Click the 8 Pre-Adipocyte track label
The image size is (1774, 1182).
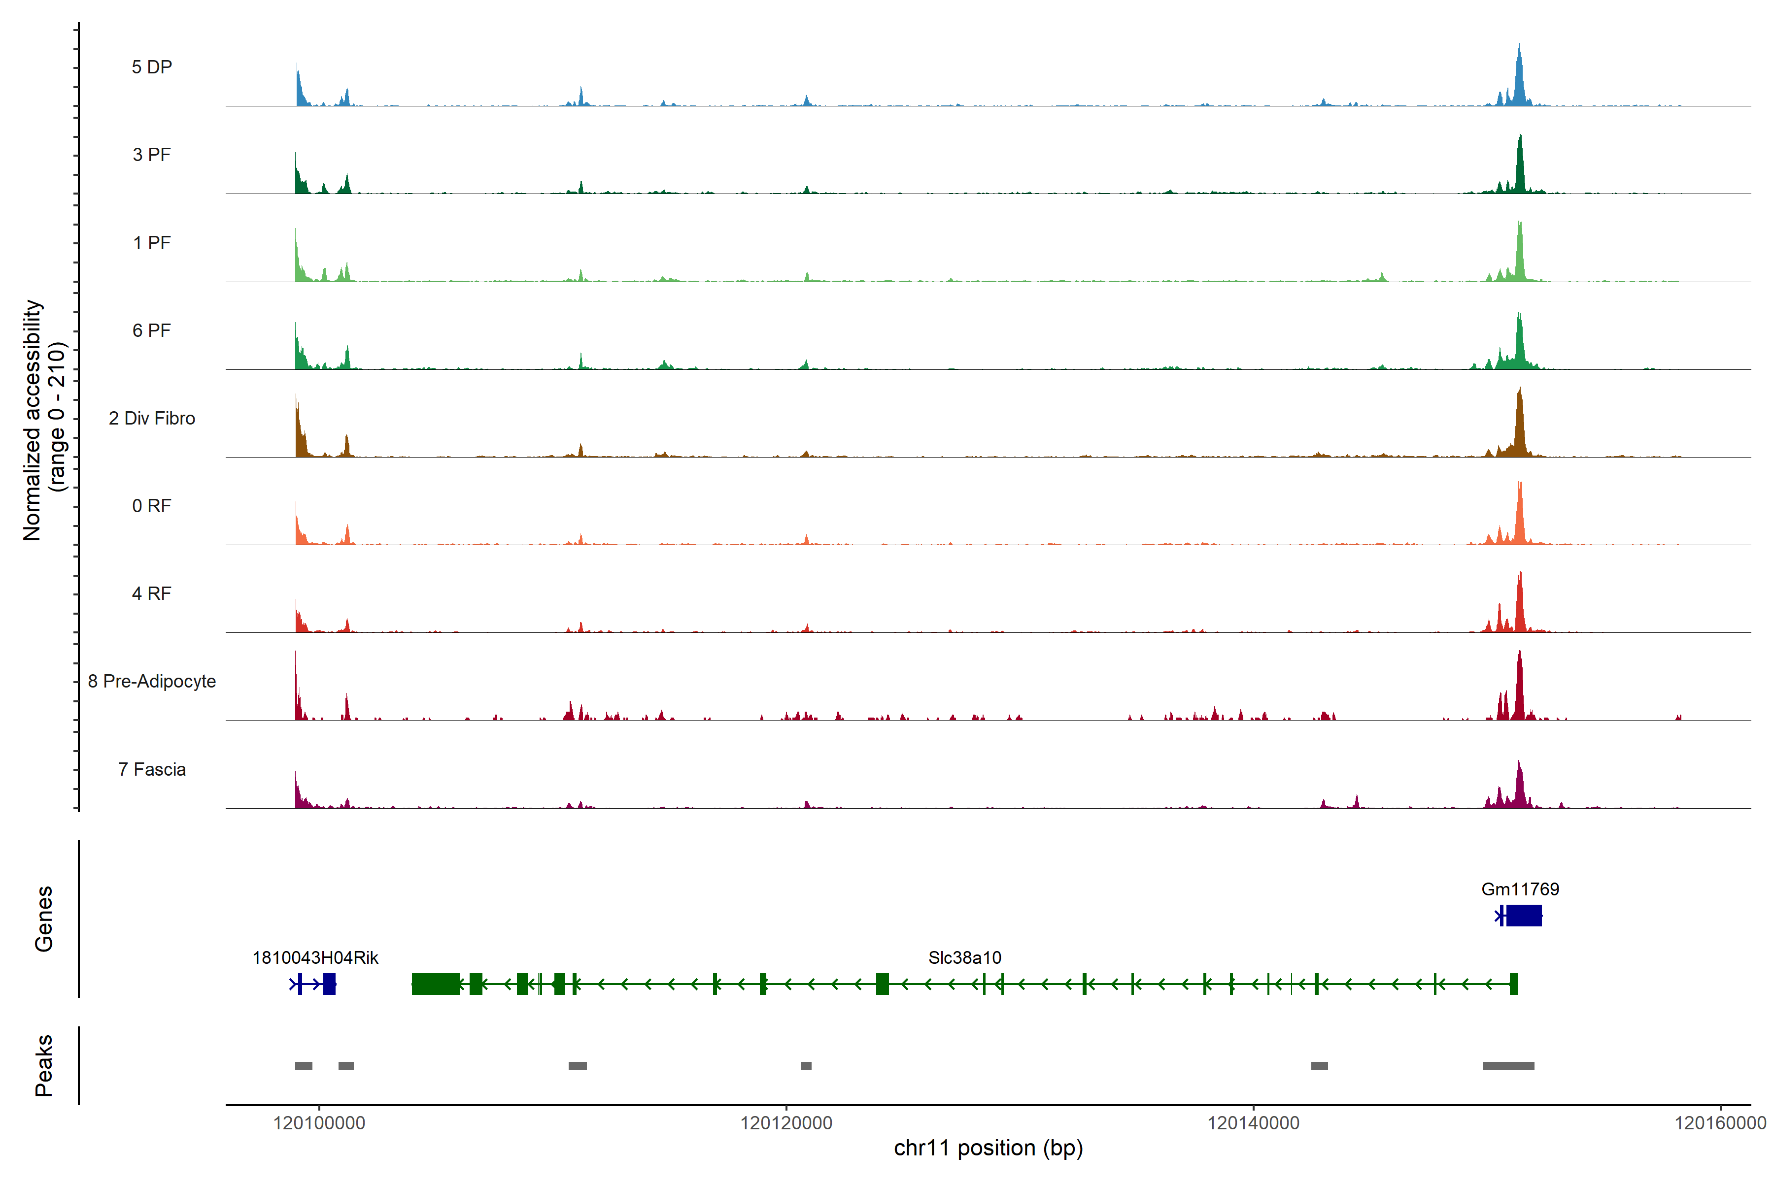point(152,682)
